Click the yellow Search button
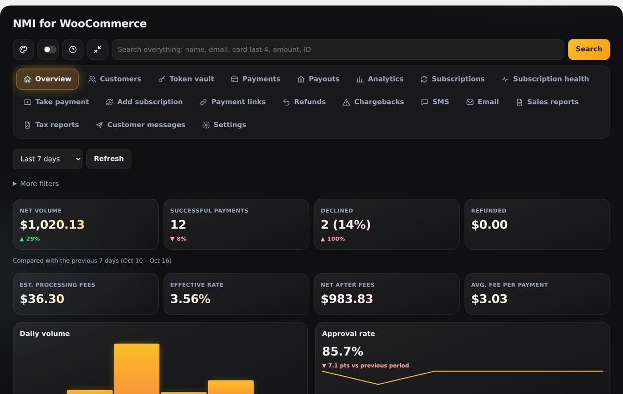 pyautogui.click(x=589, y=49)
